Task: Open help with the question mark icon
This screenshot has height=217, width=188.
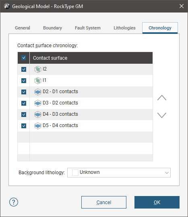Action: click(14, 202)
